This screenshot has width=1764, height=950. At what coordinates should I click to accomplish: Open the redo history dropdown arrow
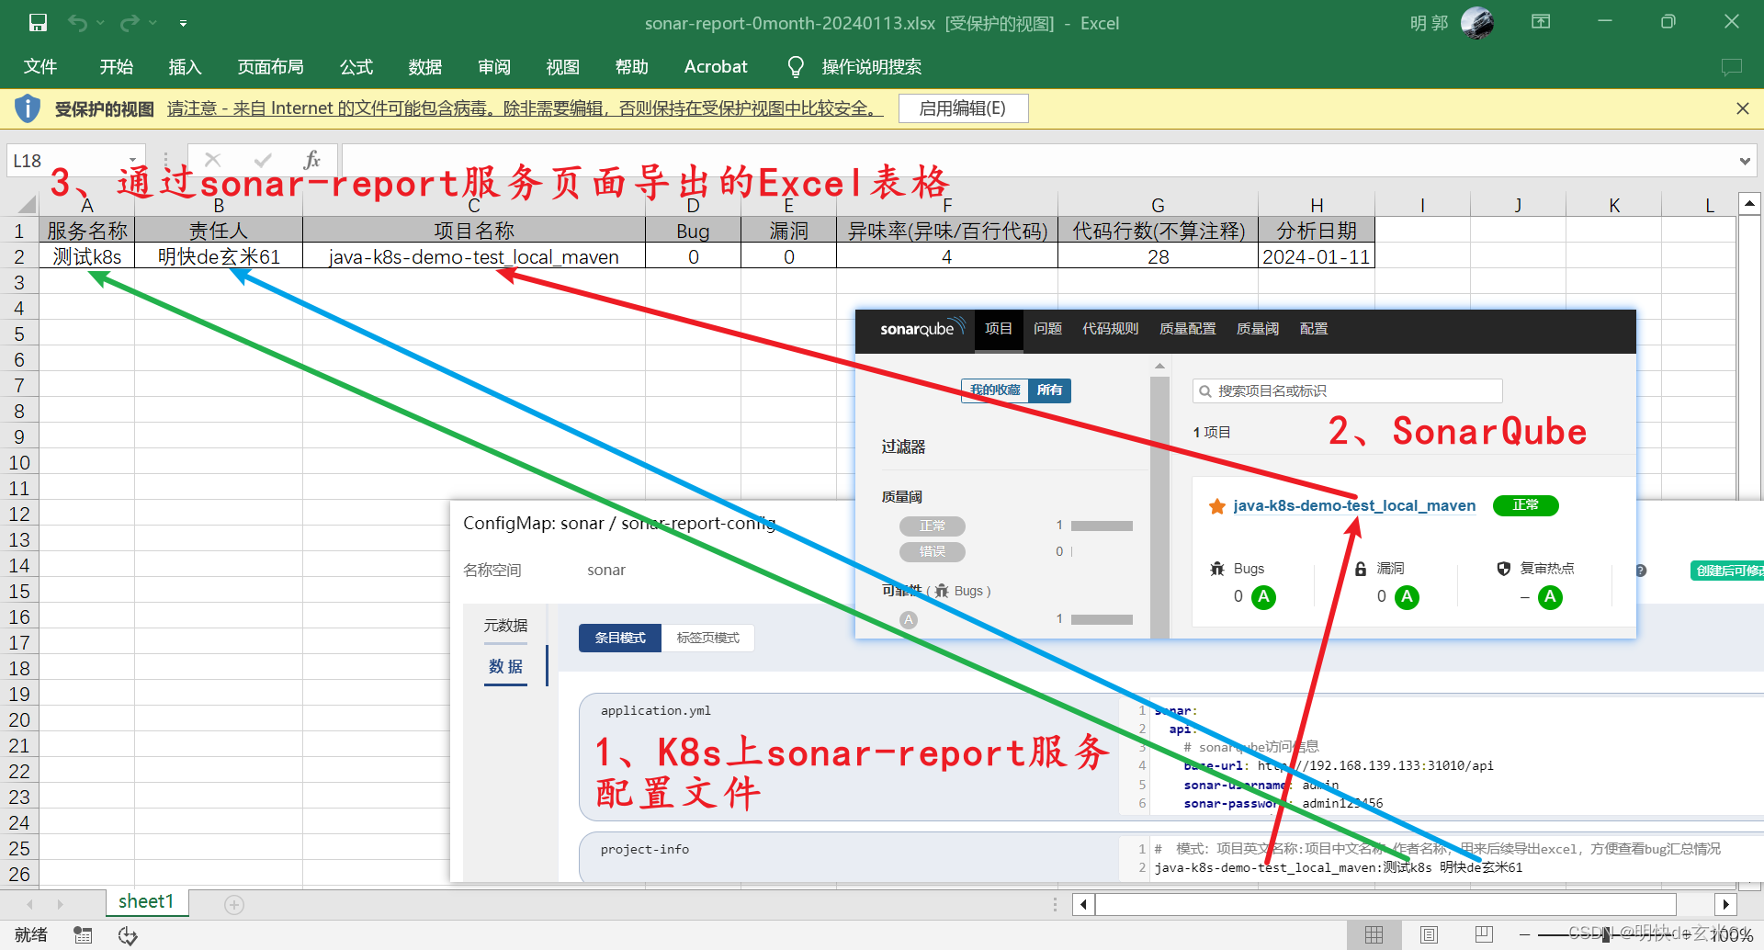pyautogui.click(x=153, y=23)
